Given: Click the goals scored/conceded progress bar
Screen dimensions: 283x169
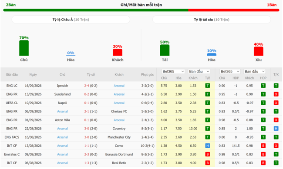Looking at the screenshot, I should [141, 10].
